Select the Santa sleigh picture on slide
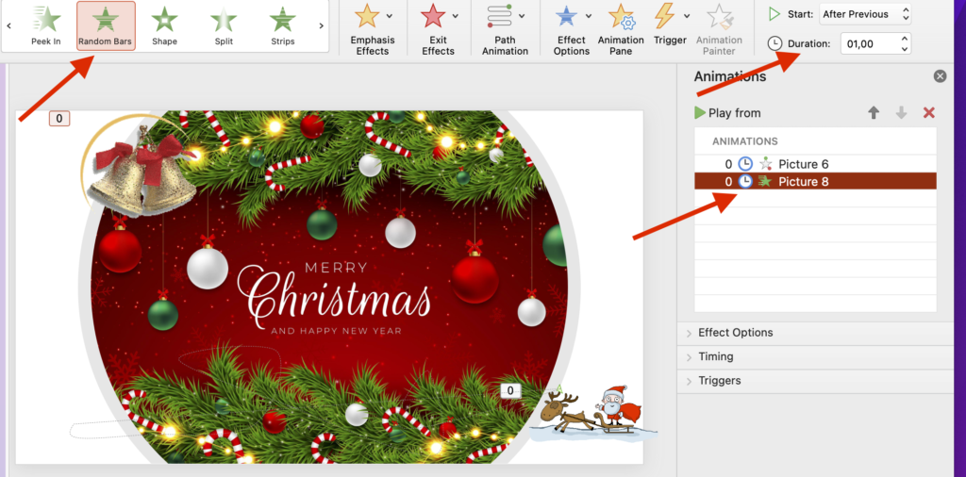 tap(592, 412)
